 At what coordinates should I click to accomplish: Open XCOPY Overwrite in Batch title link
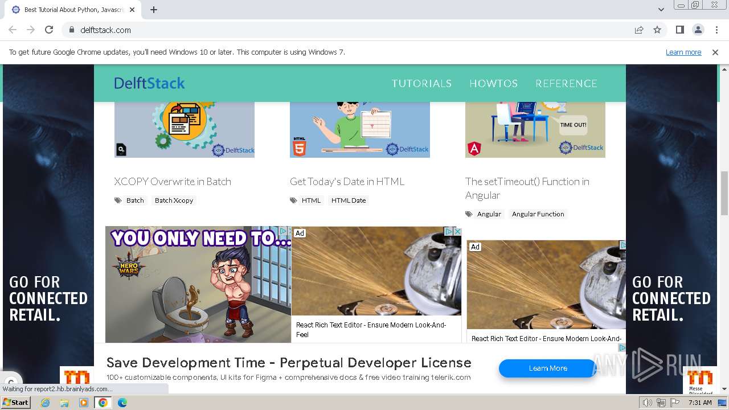(x=173, y=182)
